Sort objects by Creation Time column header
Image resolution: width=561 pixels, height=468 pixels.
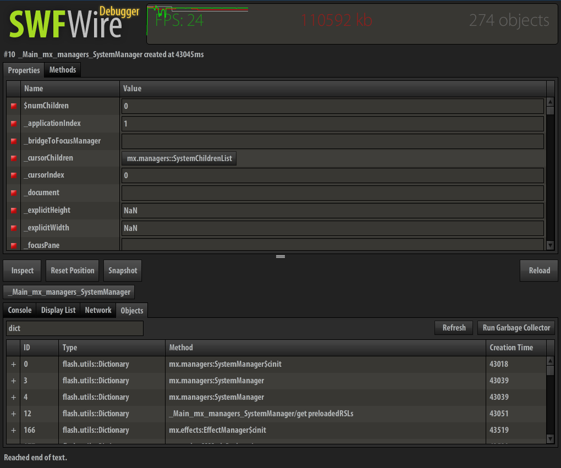[516, 348]
